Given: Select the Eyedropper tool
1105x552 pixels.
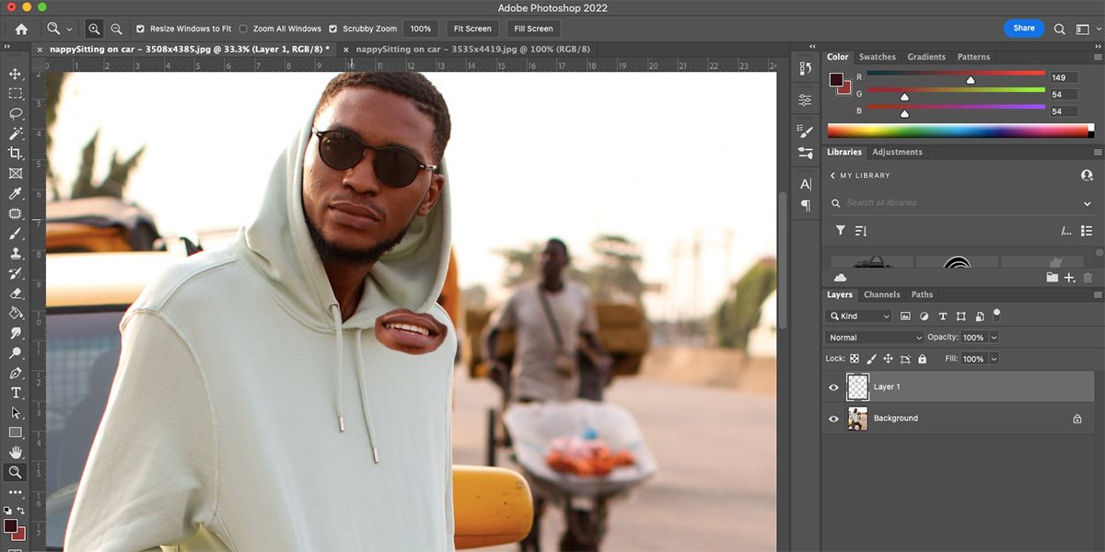Looking at the screenshot, I should pyautogui.click(x=15, y=194).
